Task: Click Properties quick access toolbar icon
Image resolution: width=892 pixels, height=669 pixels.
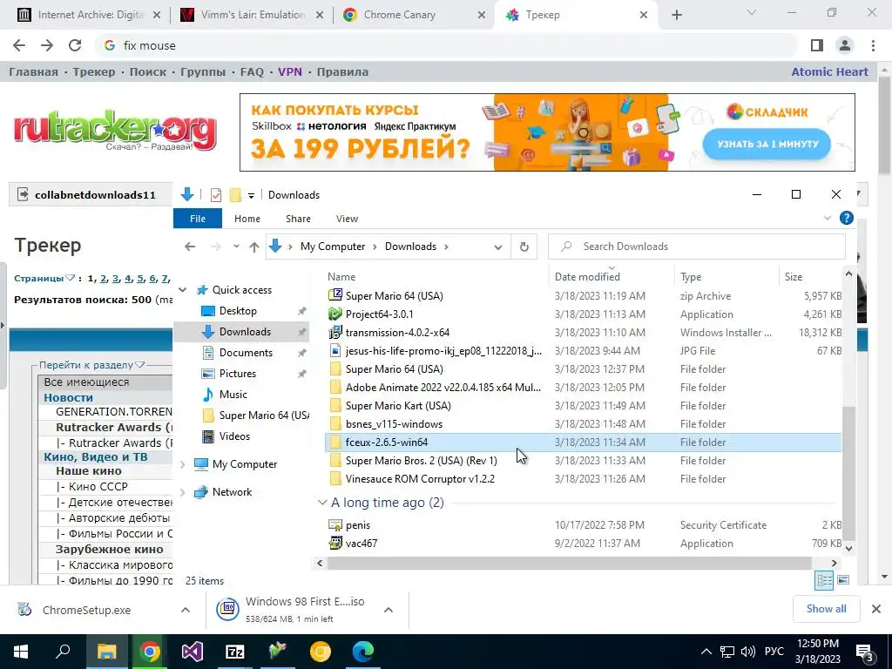Action: coord(216,195)
